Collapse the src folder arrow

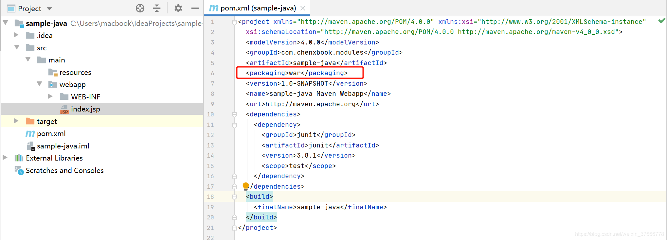pos(17,47)
